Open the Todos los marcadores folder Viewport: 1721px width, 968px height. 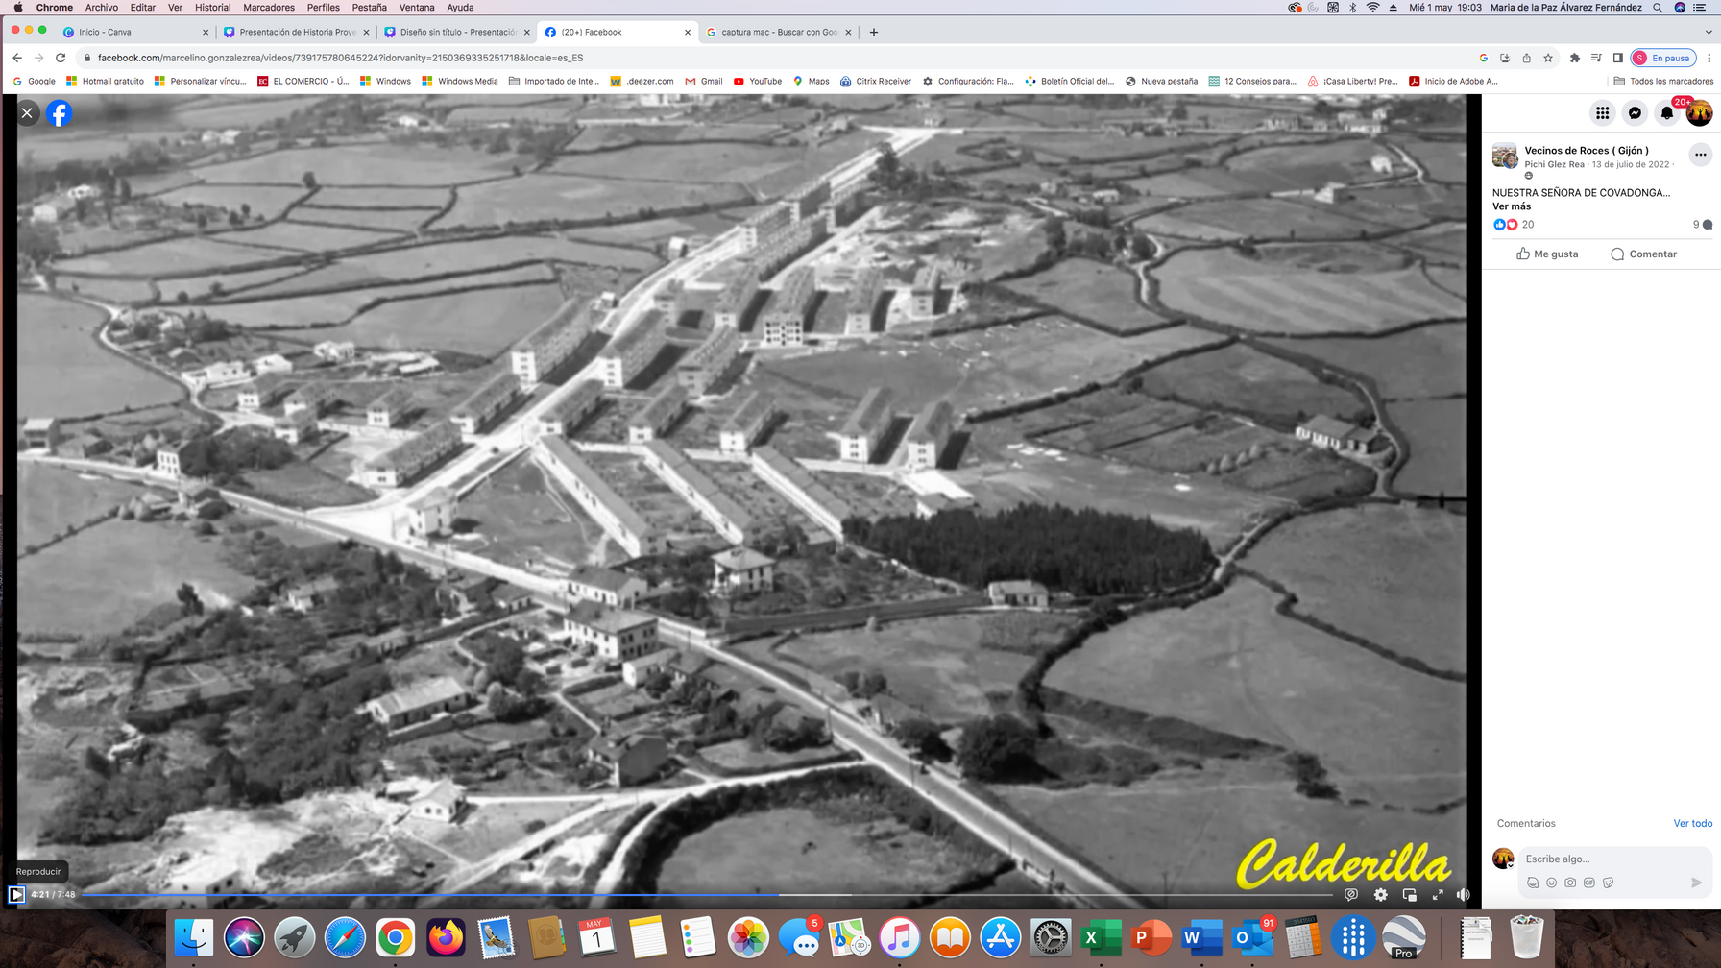[1663, 82]
